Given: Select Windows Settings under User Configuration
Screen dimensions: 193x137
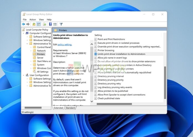Looking at the screenshot, I should [x=42, y=82].
